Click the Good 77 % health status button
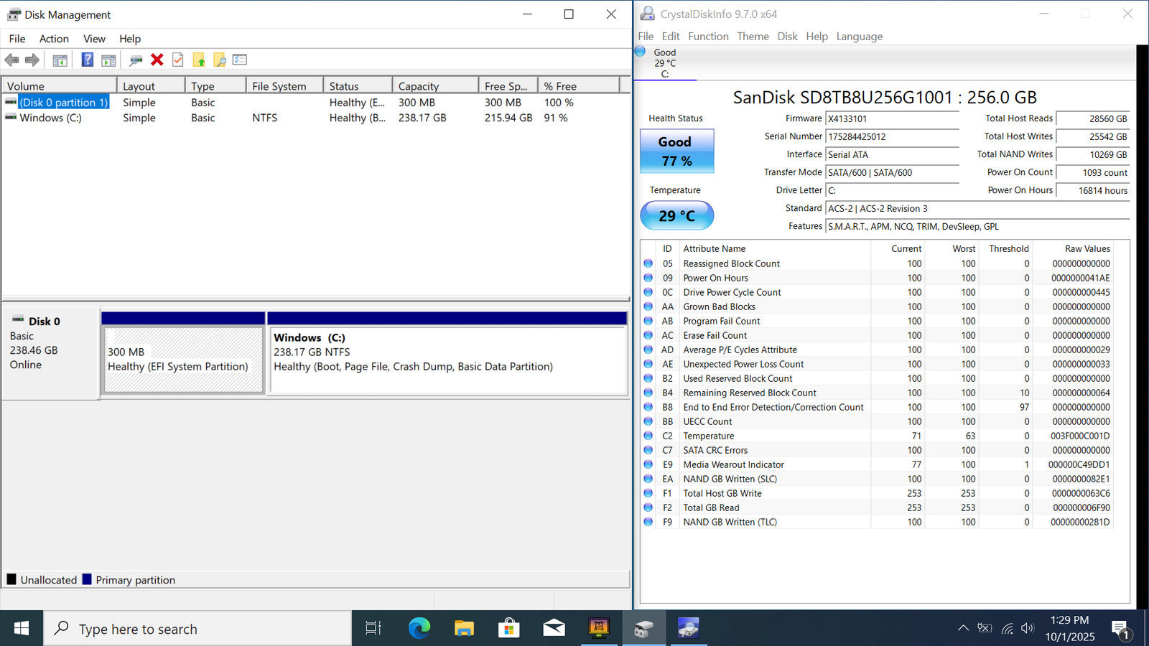Image resolution: width=1149 pixels, height=646 pixels. click(x=676, y=151)
